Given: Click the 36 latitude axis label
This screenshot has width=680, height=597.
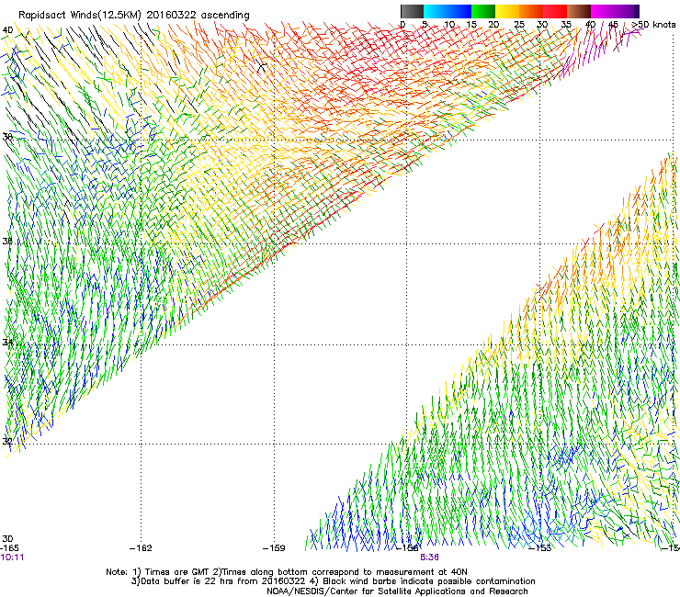Looking at the screenshot, I should [x=7, y=241].
